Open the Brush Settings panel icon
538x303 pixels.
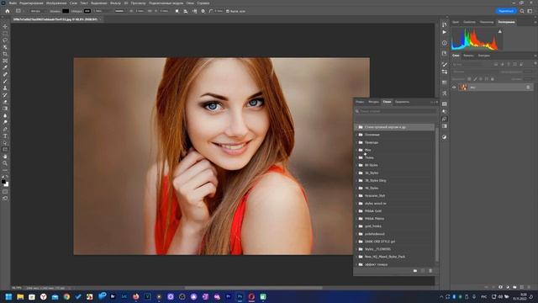point(445,65)
